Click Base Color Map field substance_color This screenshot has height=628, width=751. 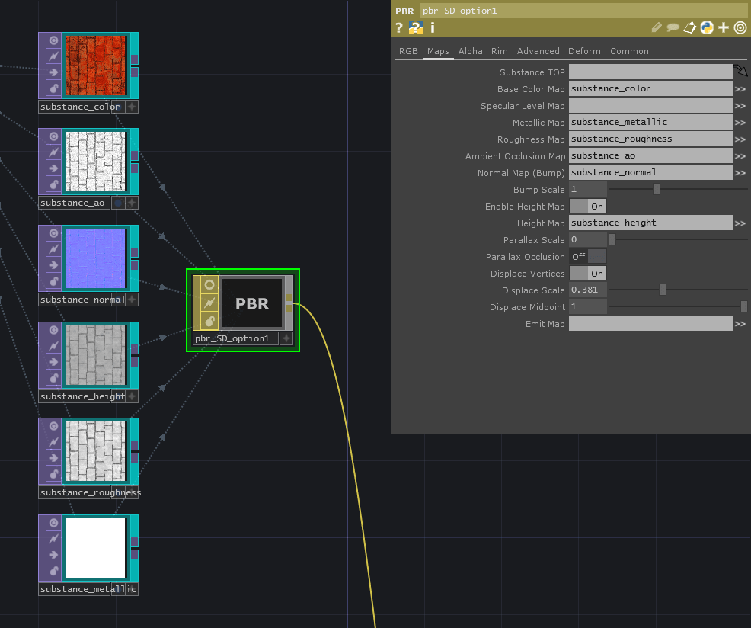coord(650,88)
